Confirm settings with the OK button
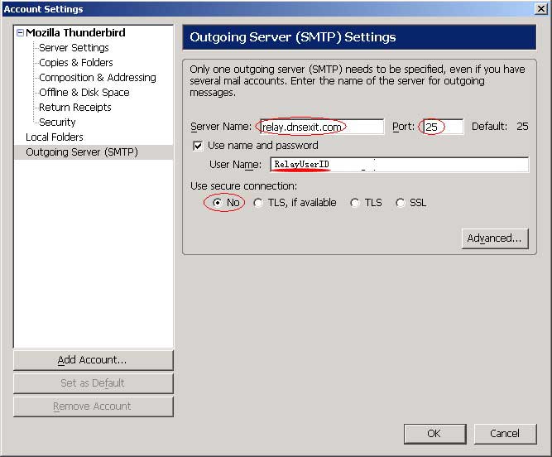552x457 pixels. [x=434, y=433]
